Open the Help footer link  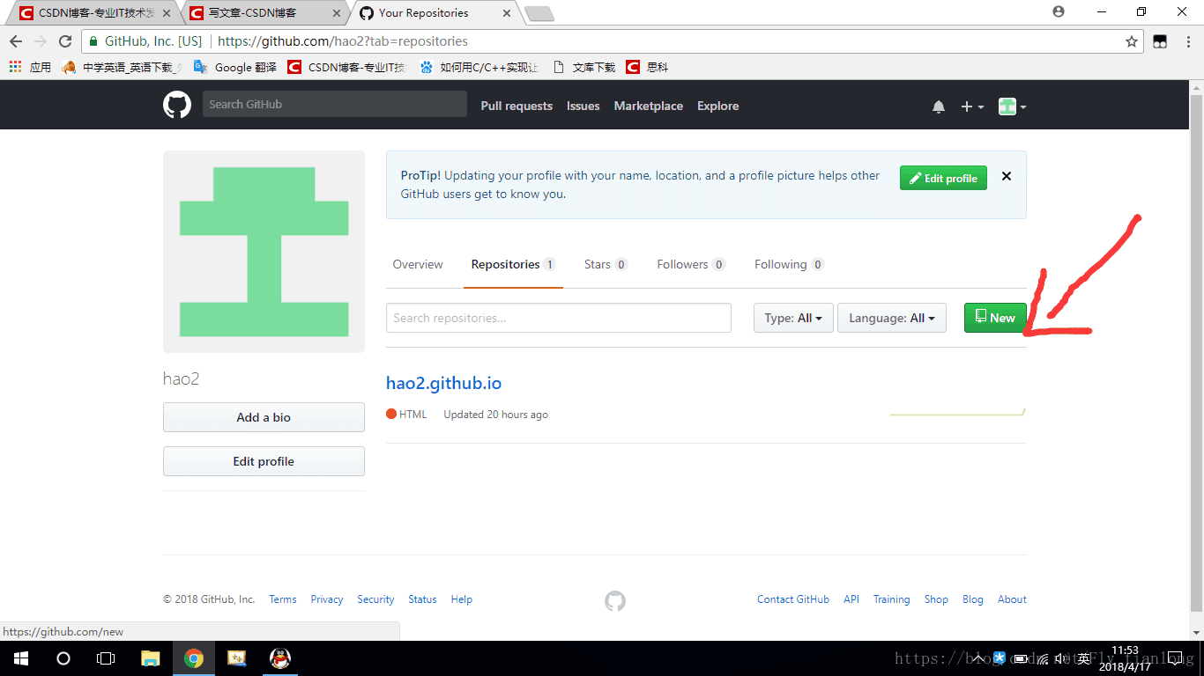coord(462,599)
